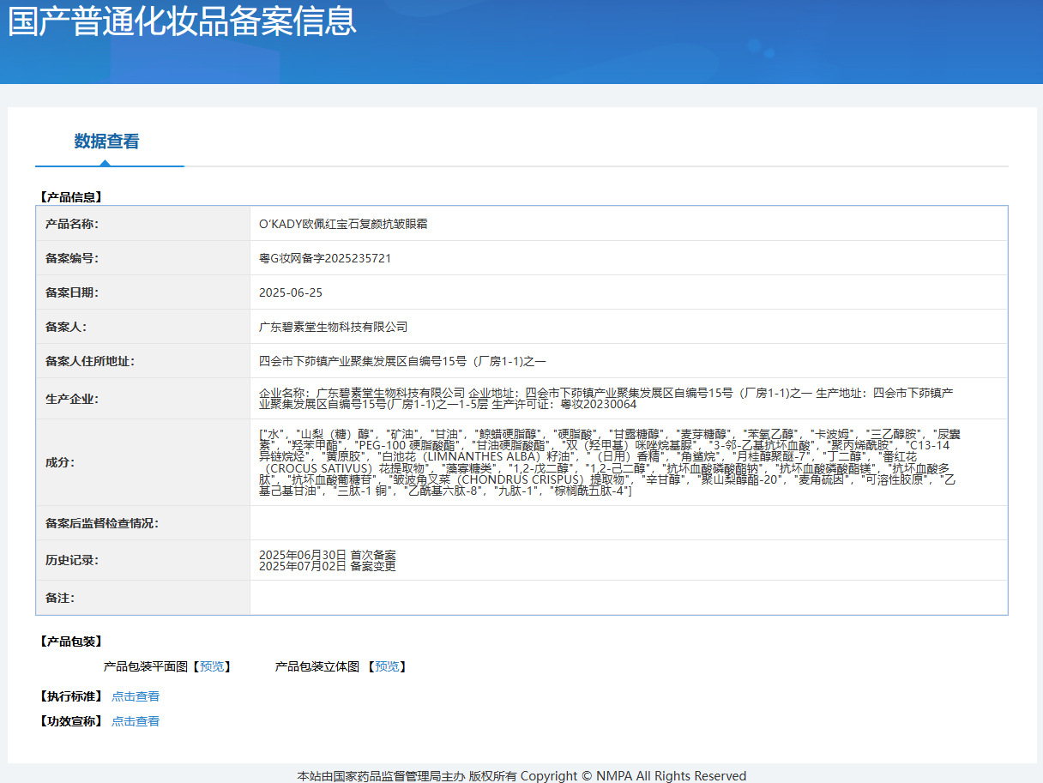Click the 备案编号 row label
This screenshot has width=1043, height=783.
click(x=72, y=258)
